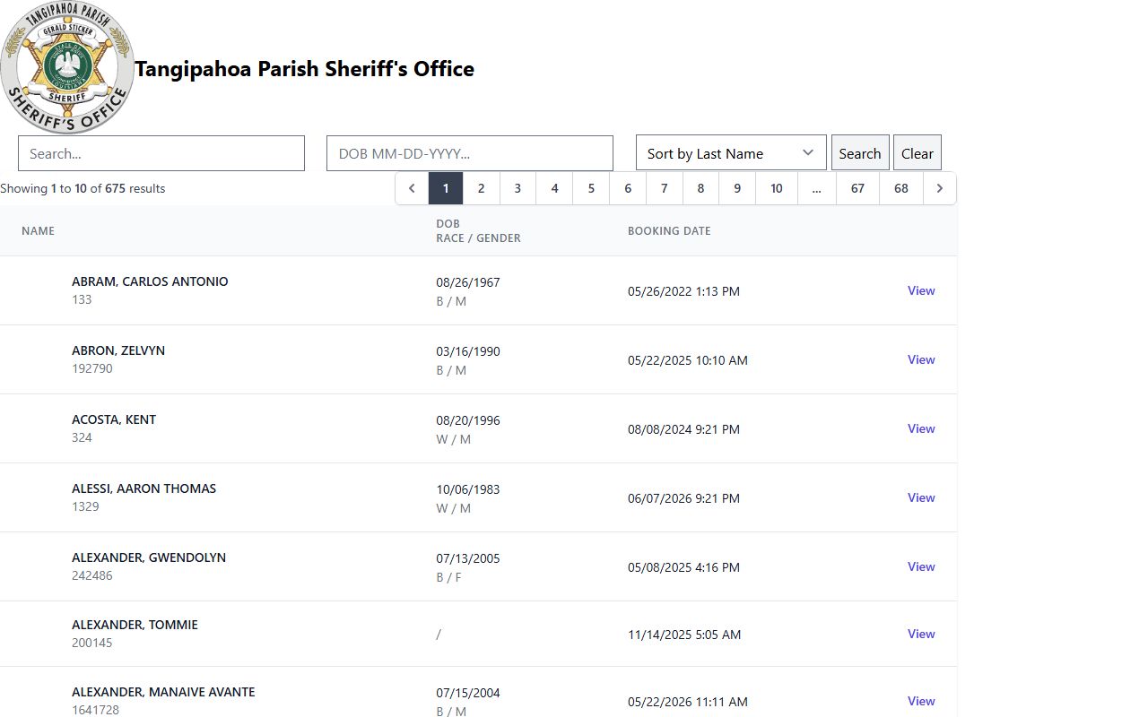View record for ACOSTA, KENT
This screenshot has height=717, width=1148.
[921, 428]
